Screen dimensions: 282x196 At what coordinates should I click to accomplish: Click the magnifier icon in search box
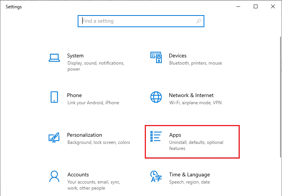pos(199,21)
